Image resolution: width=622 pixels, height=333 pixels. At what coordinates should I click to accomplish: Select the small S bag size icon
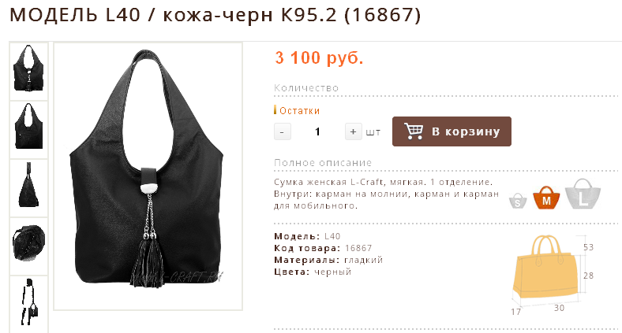518,201
